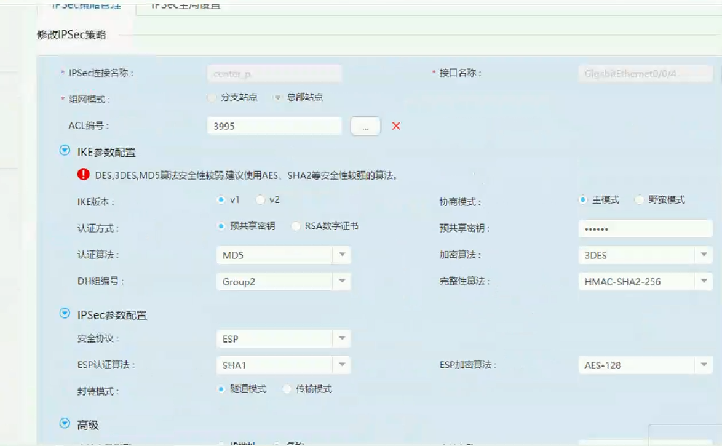Click the red X beside ACL number
This screenshot has width=722, height=446.
click(x=396, y=126)
